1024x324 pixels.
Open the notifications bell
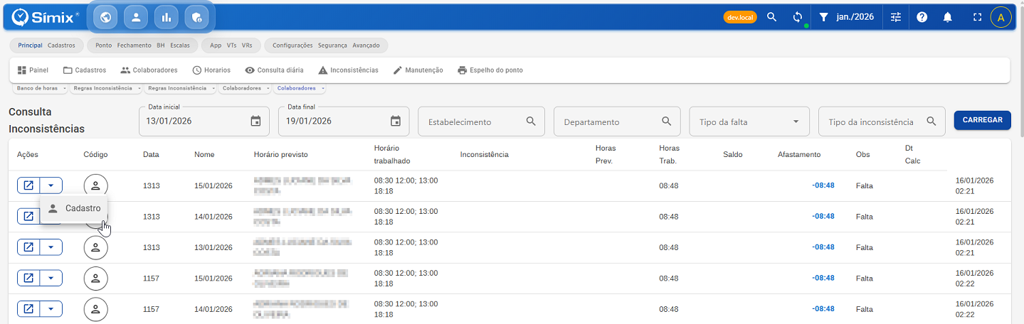(x=947, y=17)
